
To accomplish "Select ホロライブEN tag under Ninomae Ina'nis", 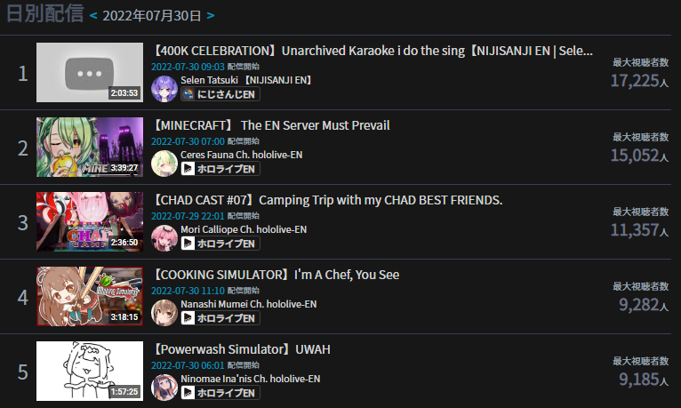I will pyautogui.click(x=220, y=393).
